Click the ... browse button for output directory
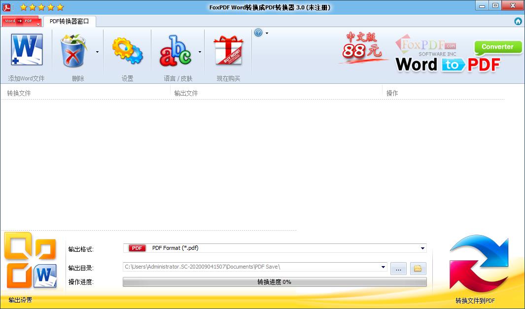 [398, 268]
